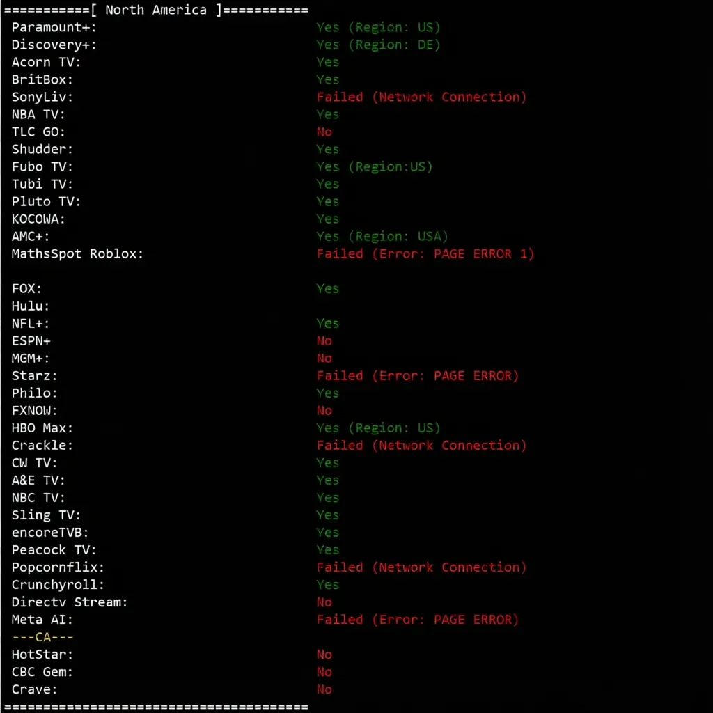Select the 'SonyLiv:' label
The width and height of the screenshot is (713, 713).
pyautogui.click(x=42, y=97)
